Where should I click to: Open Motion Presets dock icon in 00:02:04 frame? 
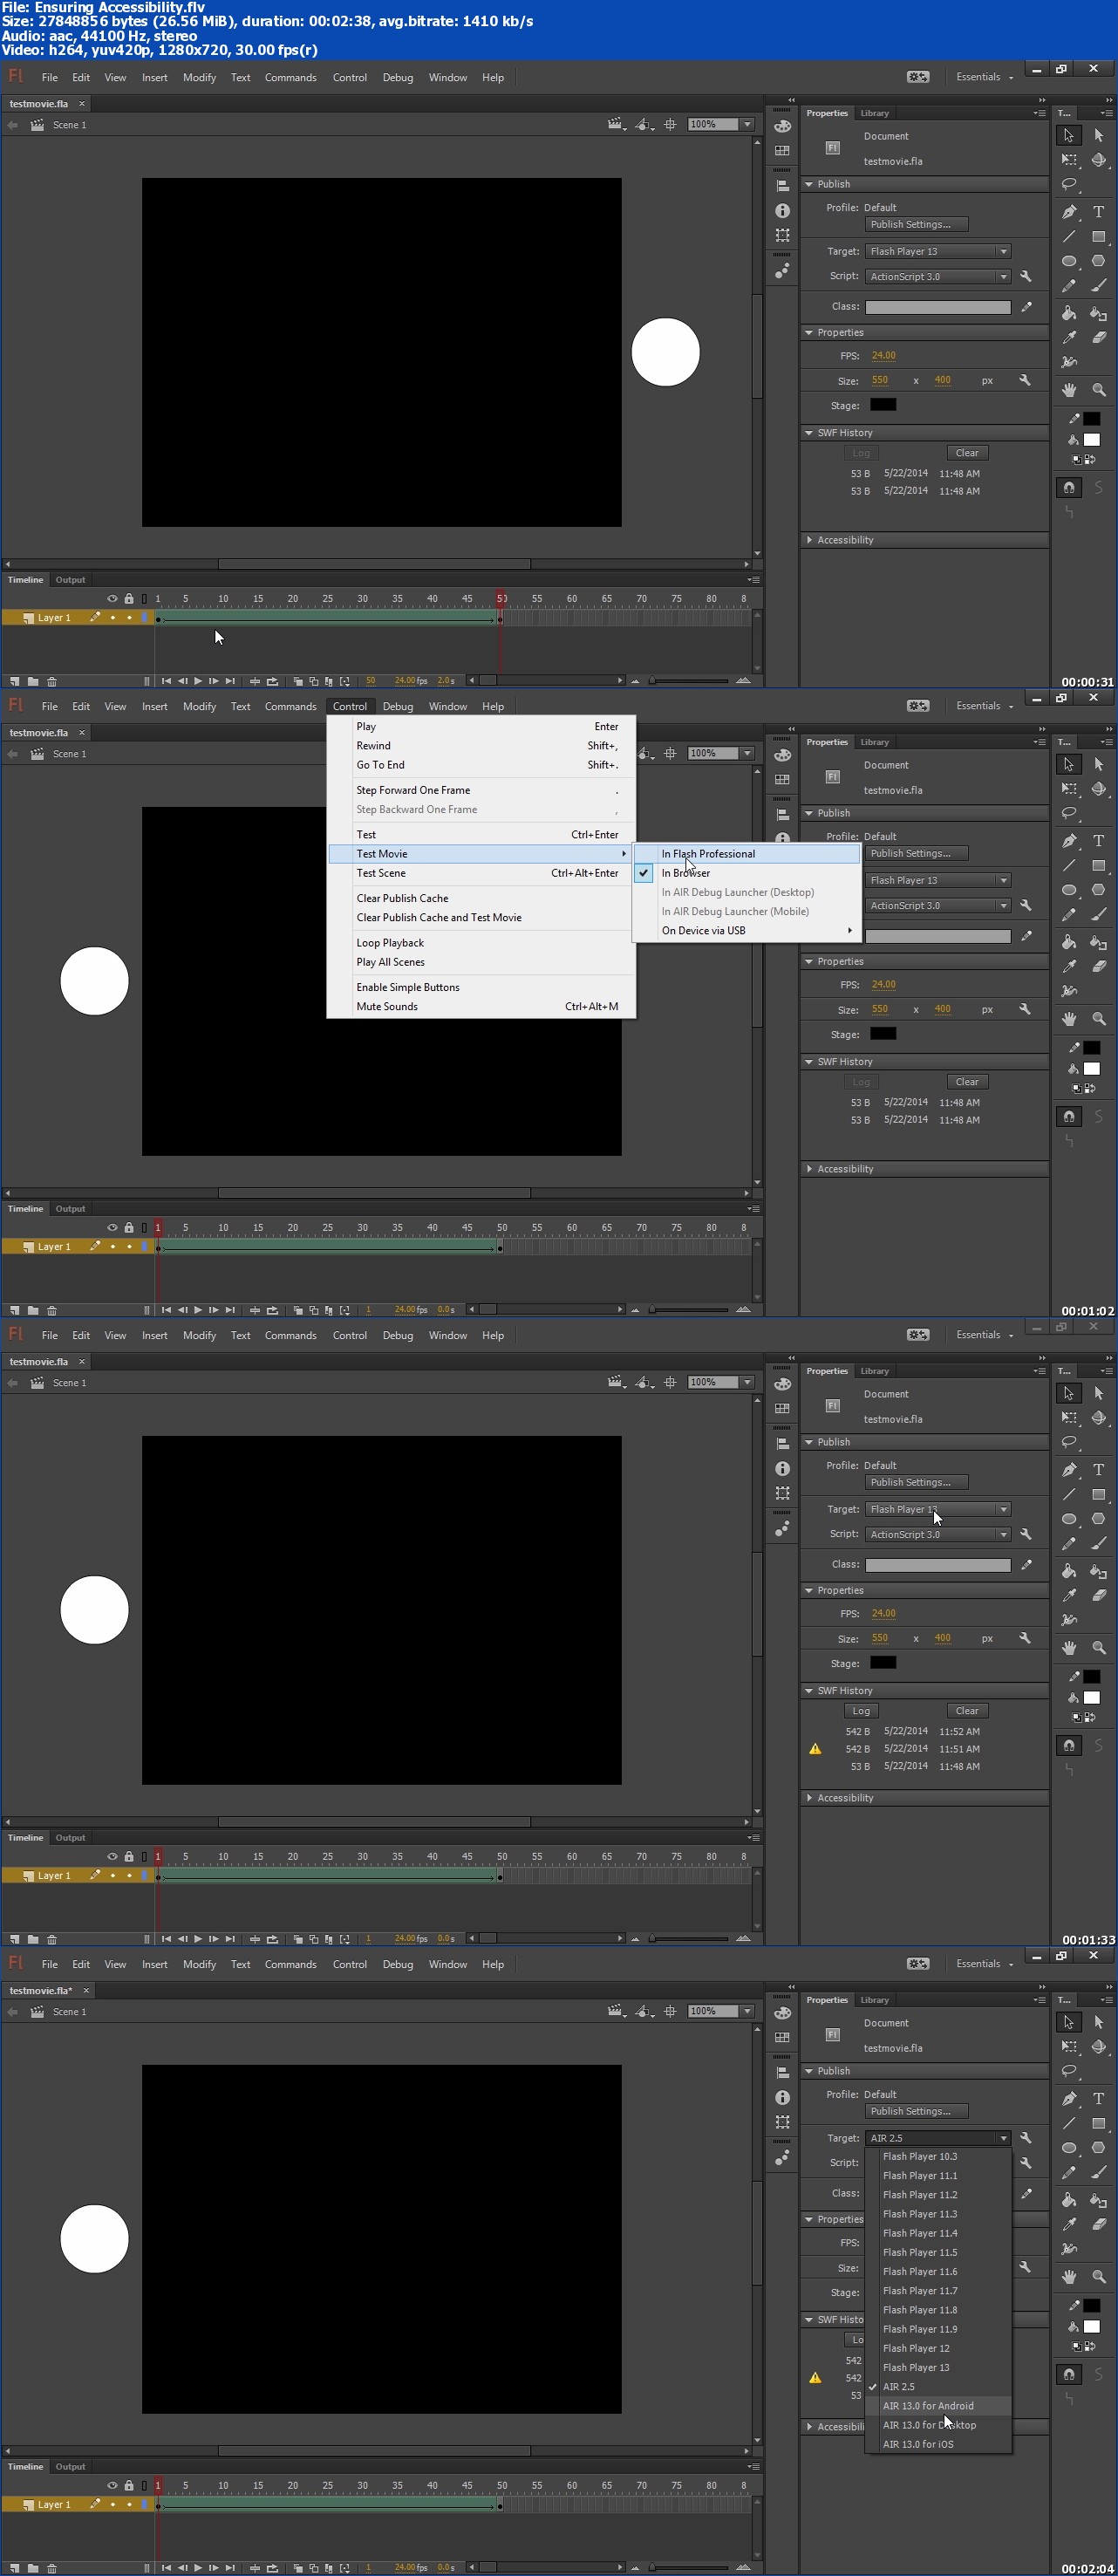pos(782,2157)
